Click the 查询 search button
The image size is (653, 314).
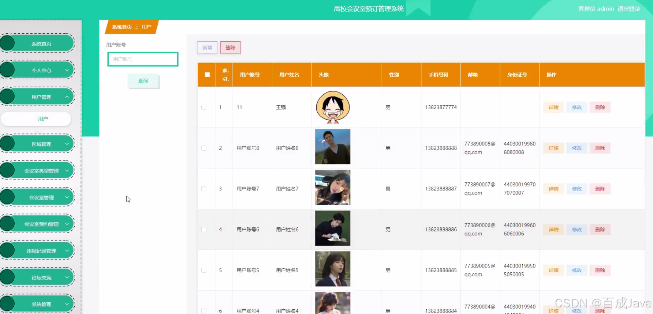143,81
